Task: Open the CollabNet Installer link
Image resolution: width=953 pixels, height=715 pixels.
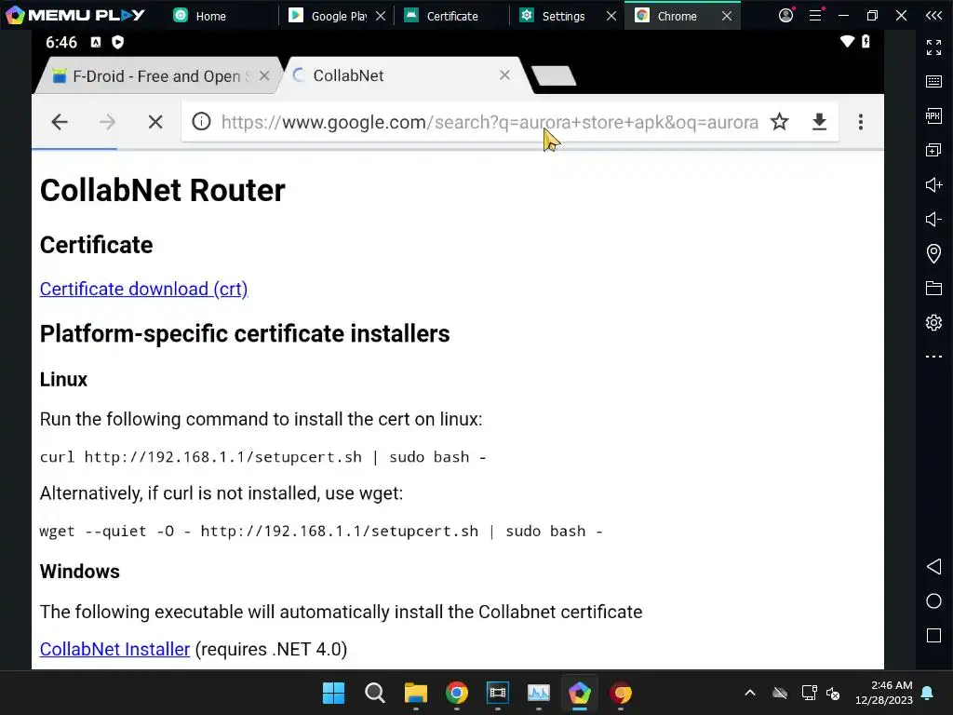Action: [114, 649]
